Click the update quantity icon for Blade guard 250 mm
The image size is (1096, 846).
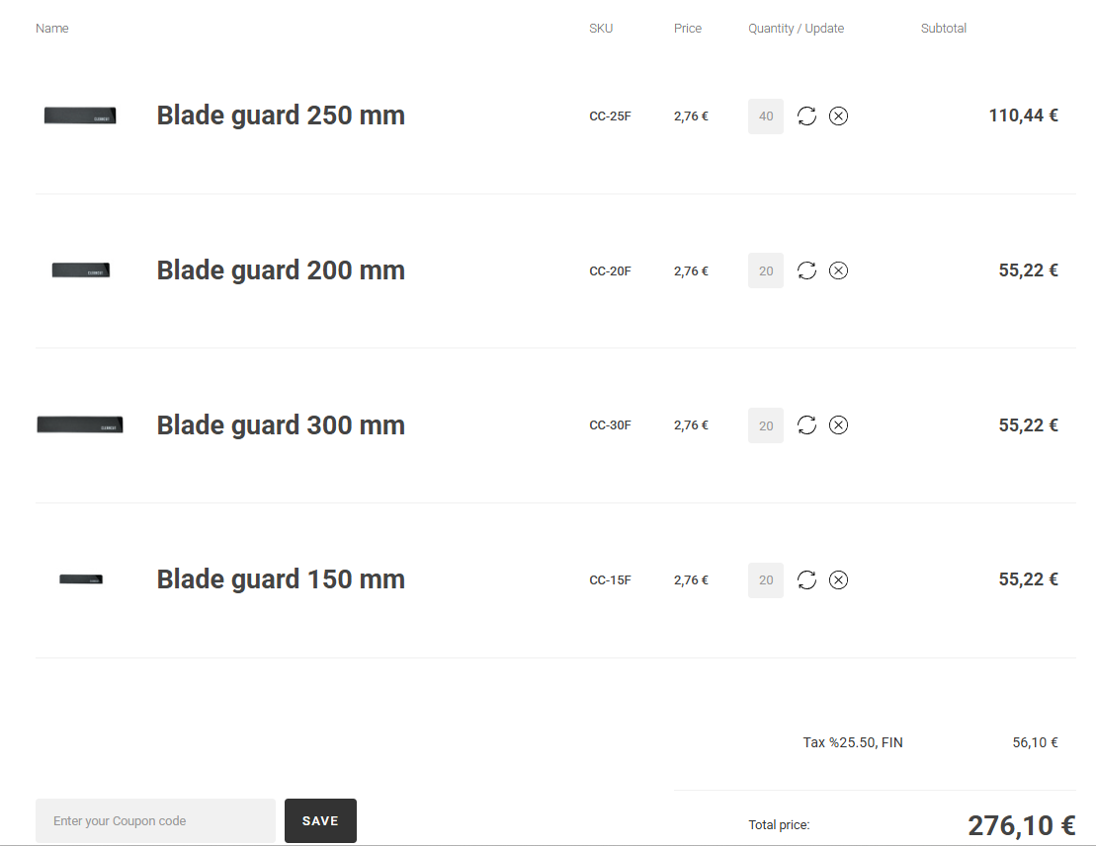[x=806, y=115]
